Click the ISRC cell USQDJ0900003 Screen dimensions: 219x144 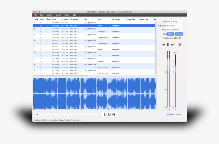pos(90,35)
